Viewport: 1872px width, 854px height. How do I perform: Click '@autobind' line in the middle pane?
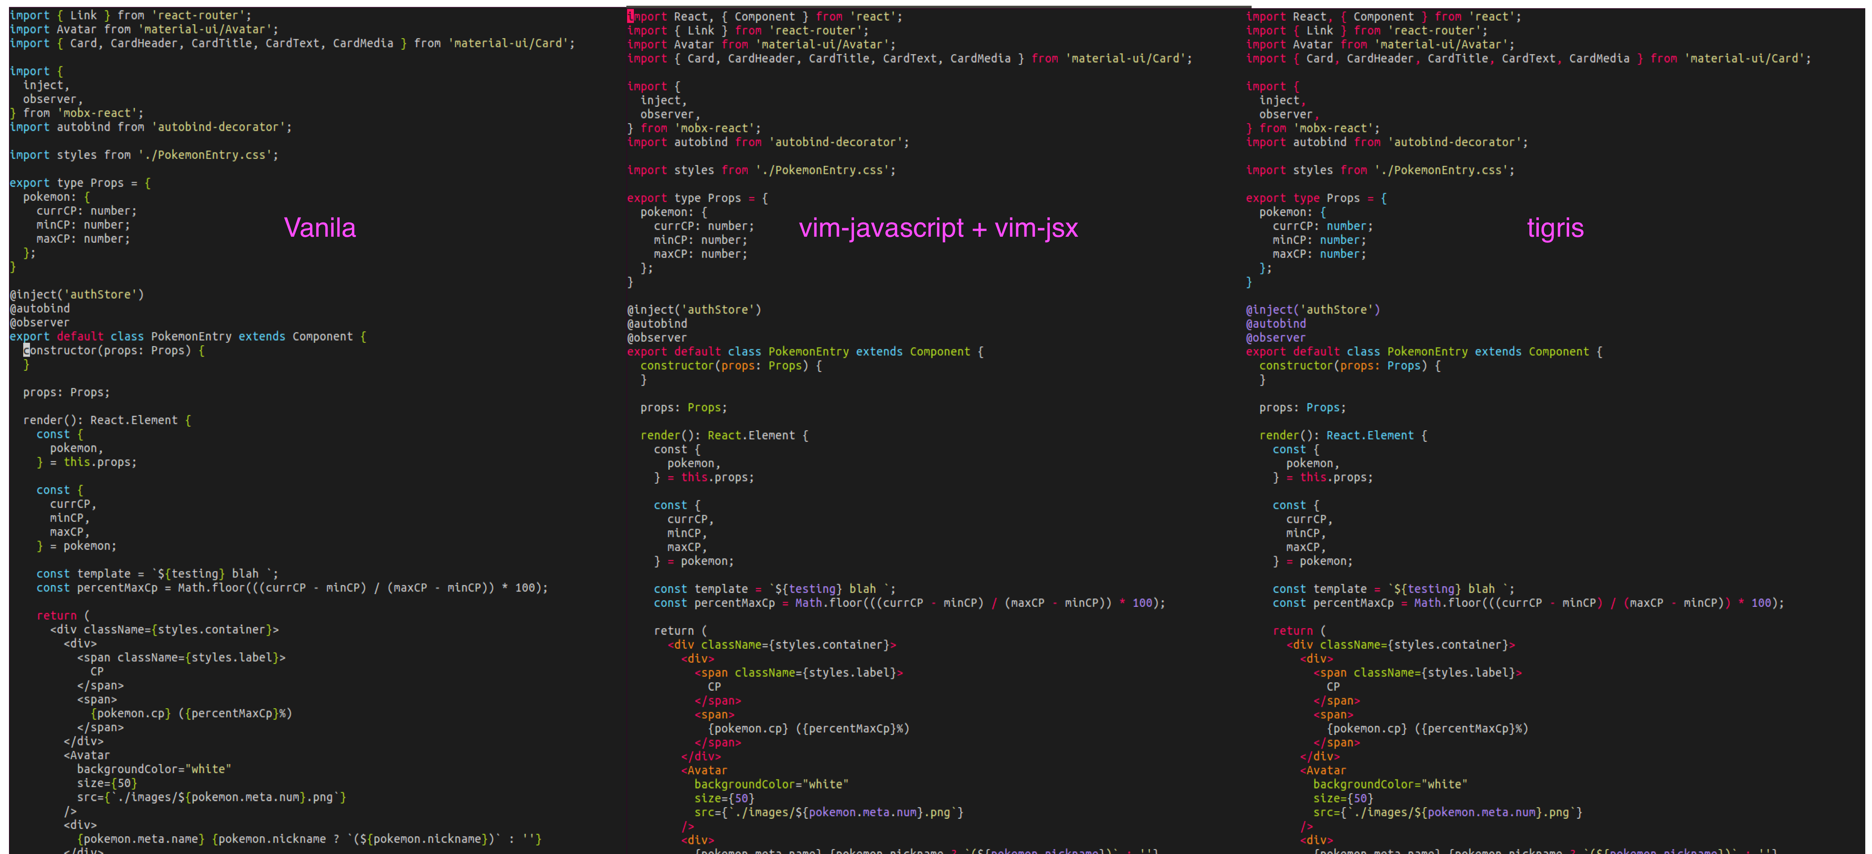coord(657,323)
